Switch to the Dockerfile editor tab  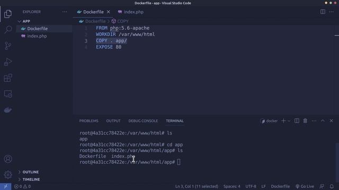[x=93, y=12]
